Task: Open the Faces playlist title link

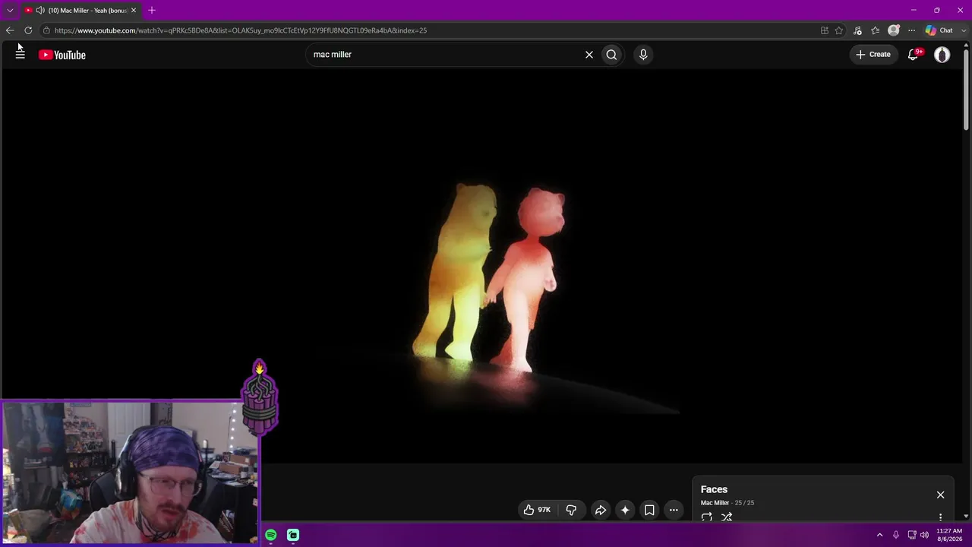Action: pos(714,489)
